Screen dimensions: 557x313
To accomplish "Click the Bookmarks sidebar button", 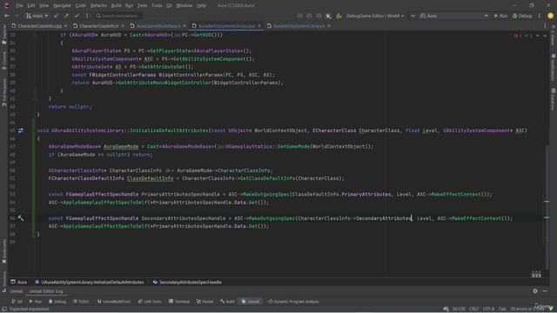I will 4,251.
